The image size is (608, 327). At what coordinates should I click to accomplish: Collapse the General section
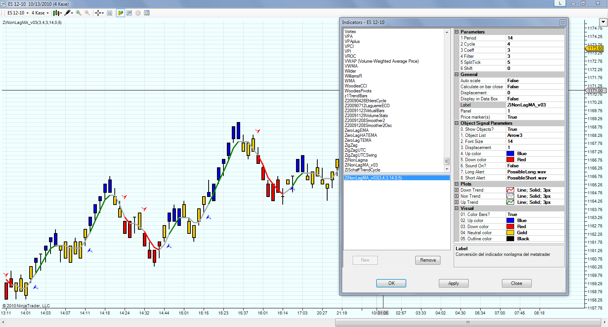(457, 75)
